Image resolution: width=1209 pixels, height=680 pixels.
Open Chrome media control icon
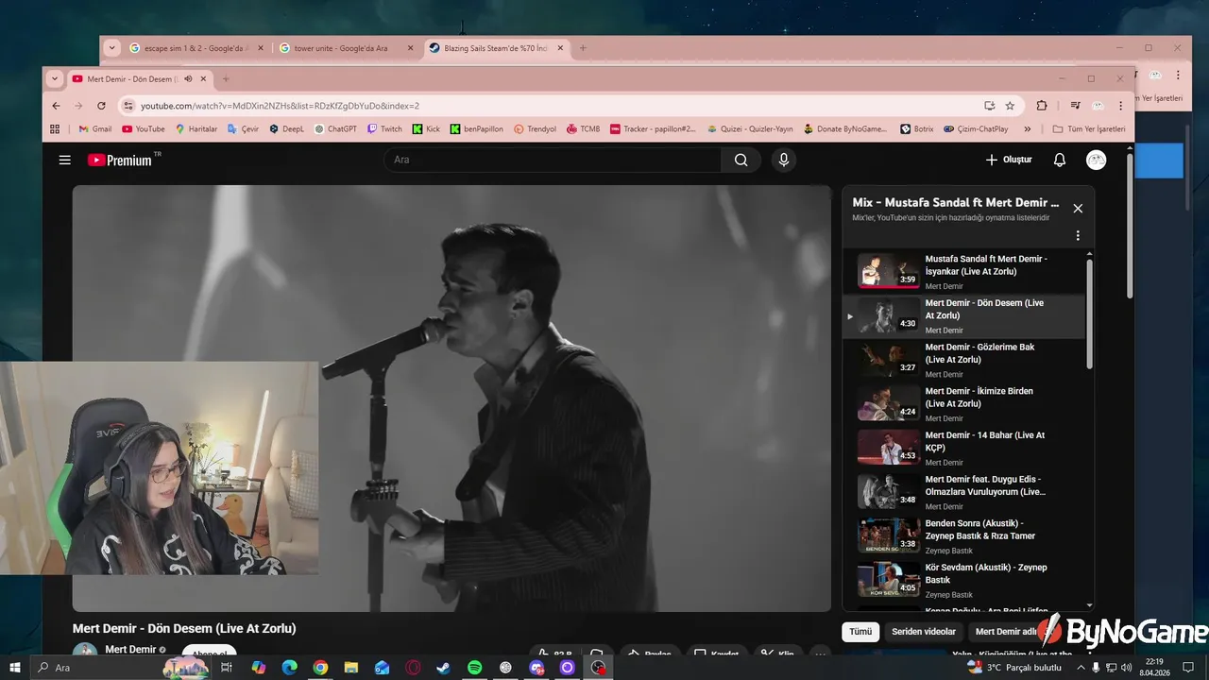tap(1075, 106)
